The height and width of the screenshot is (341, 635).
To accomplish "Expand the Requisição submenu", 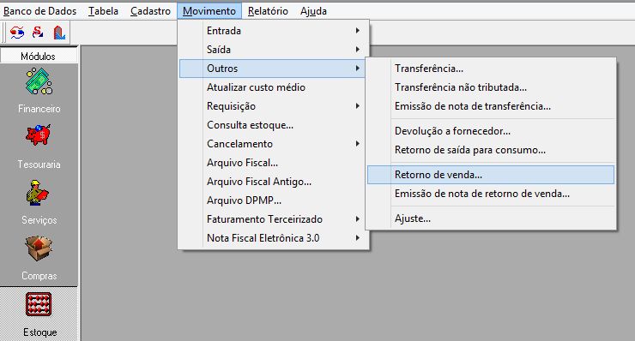I will click(x=274, y=106).
